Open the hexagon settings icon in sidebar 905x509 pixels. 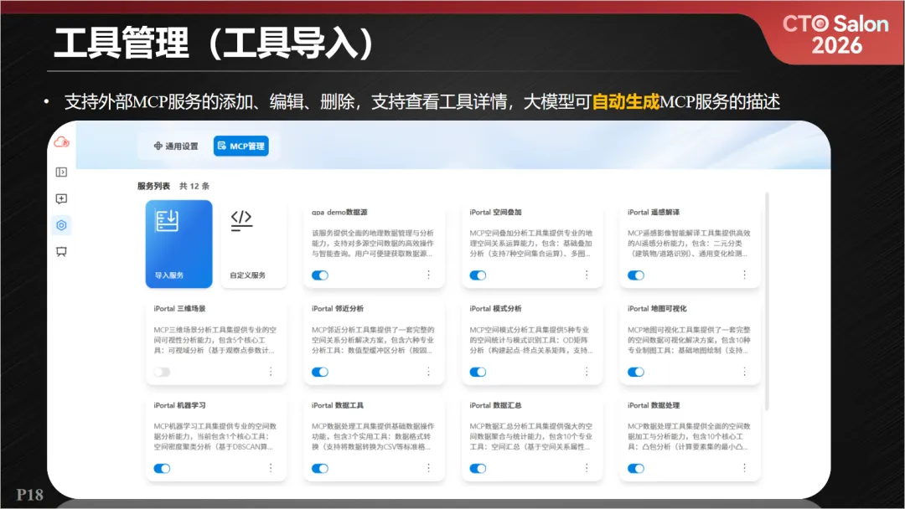tap(61, 225)
